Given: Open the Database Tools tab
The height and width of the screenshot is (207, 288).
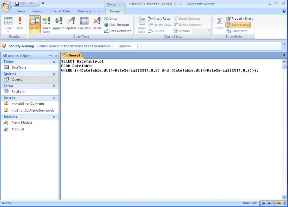Looking at the screenshot, I should click(x=89, y=11).
